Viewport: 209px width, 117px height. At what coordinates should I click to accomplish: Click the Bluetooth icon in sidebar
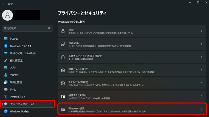click(x=6, y=46)
